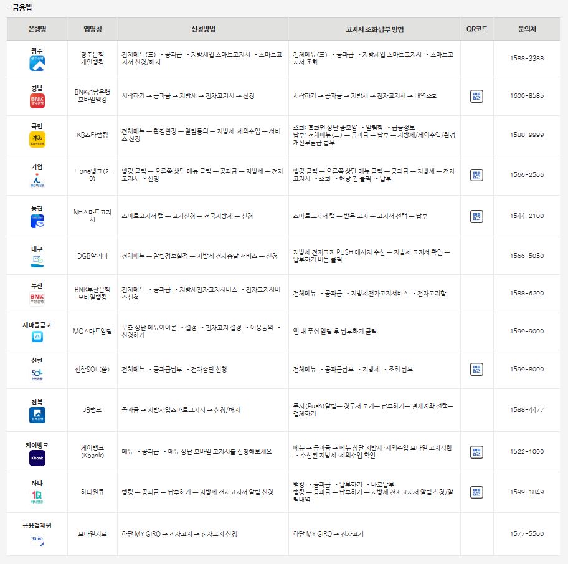Click the Kbank 케이뱅크 logo icon

[37, 458]
